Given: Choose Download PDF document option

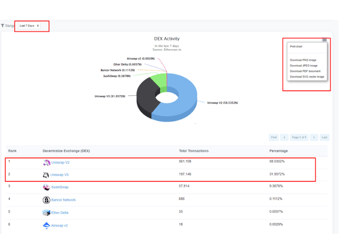Looking at the screenshot, I should [x=305, y=71].
